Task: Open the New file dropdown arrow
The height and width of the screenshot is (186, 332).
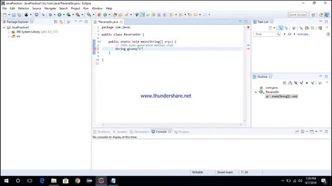Action: (x=9, y=15)
